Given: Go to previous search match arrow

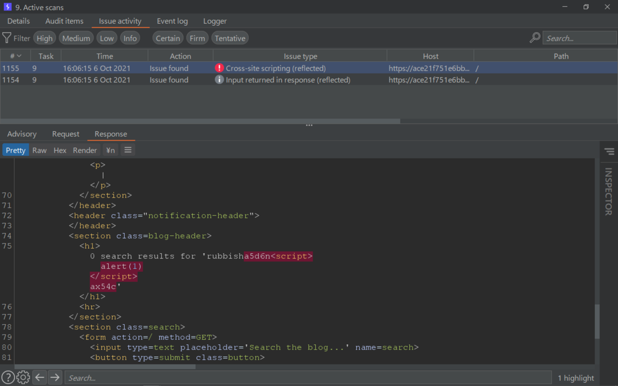Looking at the screenshot, I should pyautogui.click(x=40, y=378).
